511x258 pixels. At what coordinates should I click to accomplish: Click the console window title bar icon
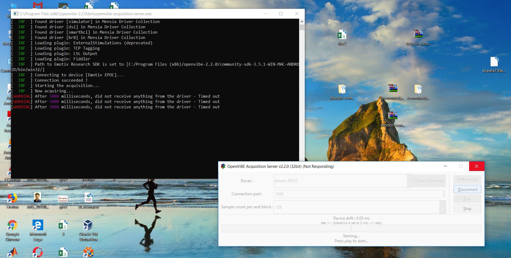coord(16,14)
